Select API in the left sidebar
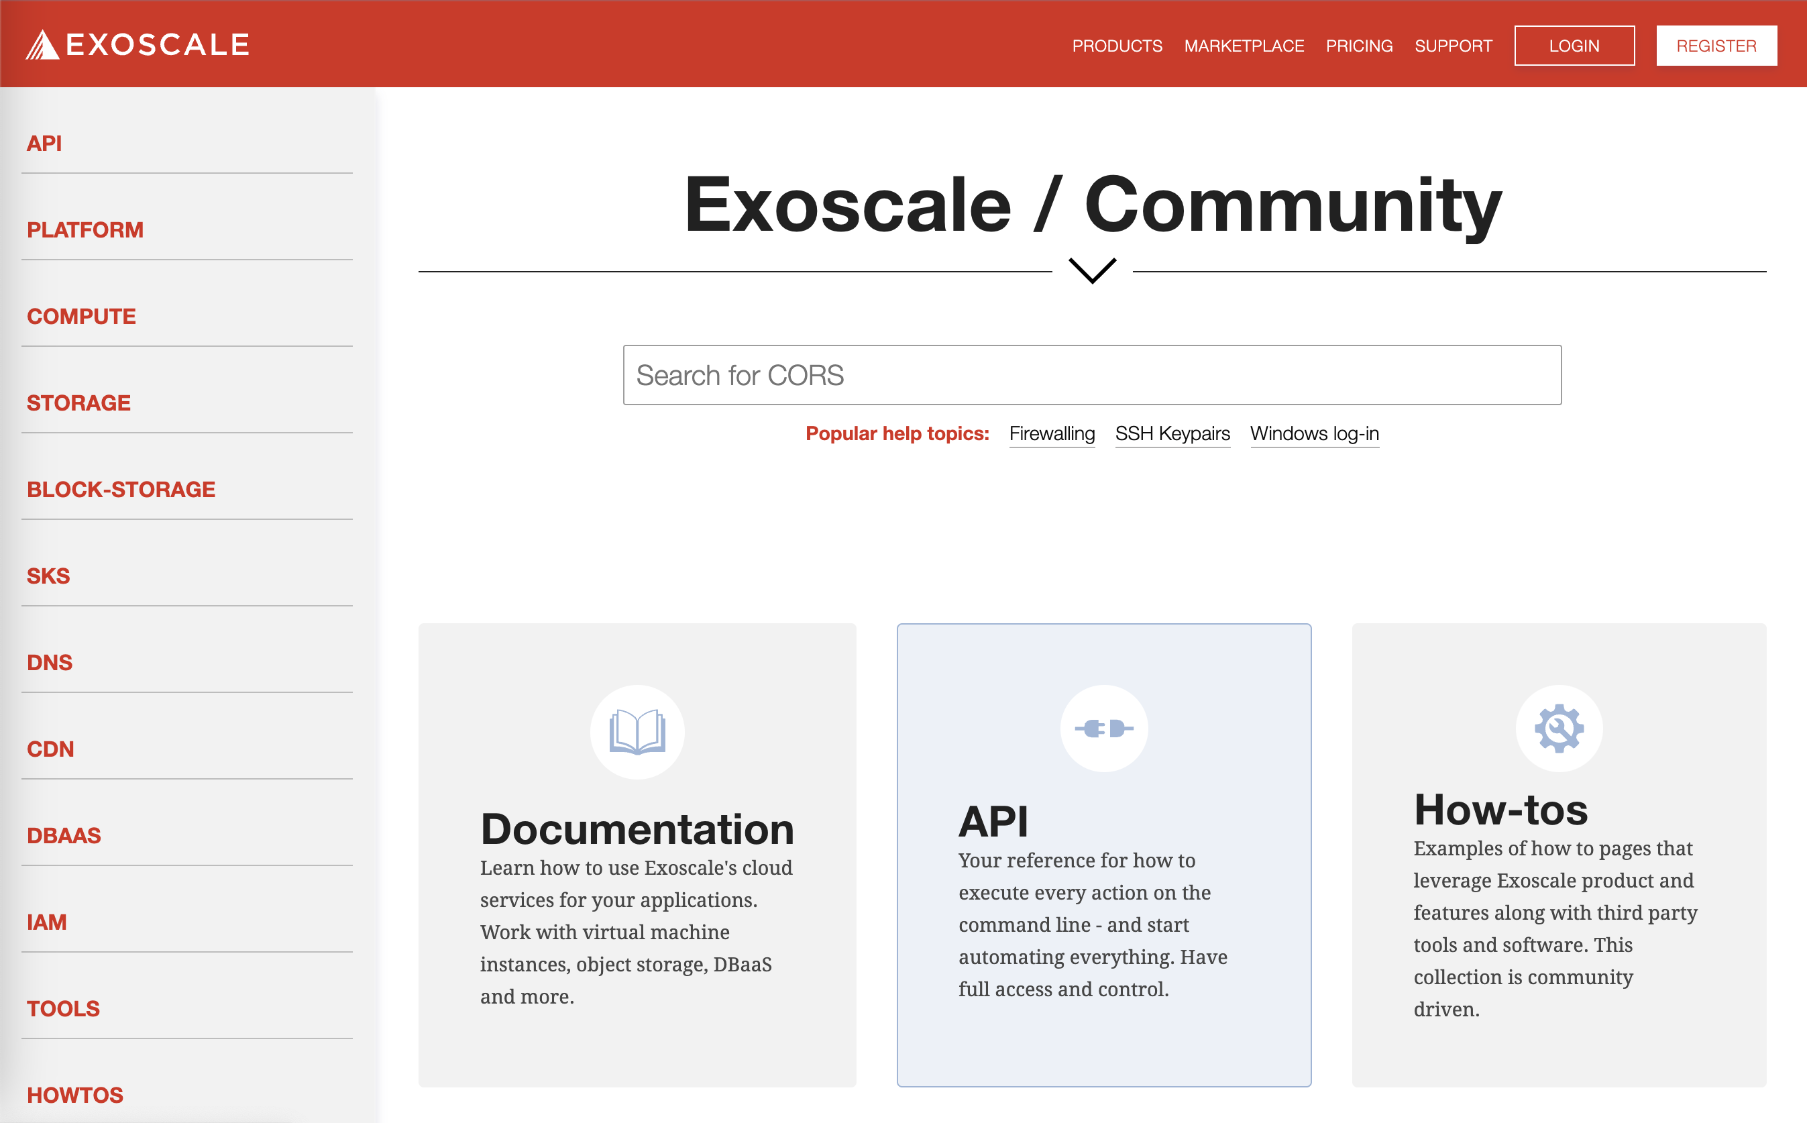Screen dimensions: 1807x1123 pyautogui.click(x=44, y=144)
